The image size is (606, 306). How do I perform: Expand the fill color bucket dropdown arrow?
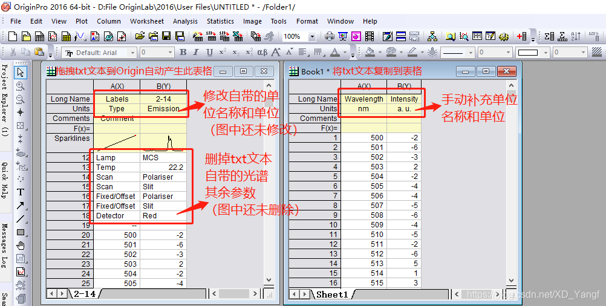tap(380, 52)
